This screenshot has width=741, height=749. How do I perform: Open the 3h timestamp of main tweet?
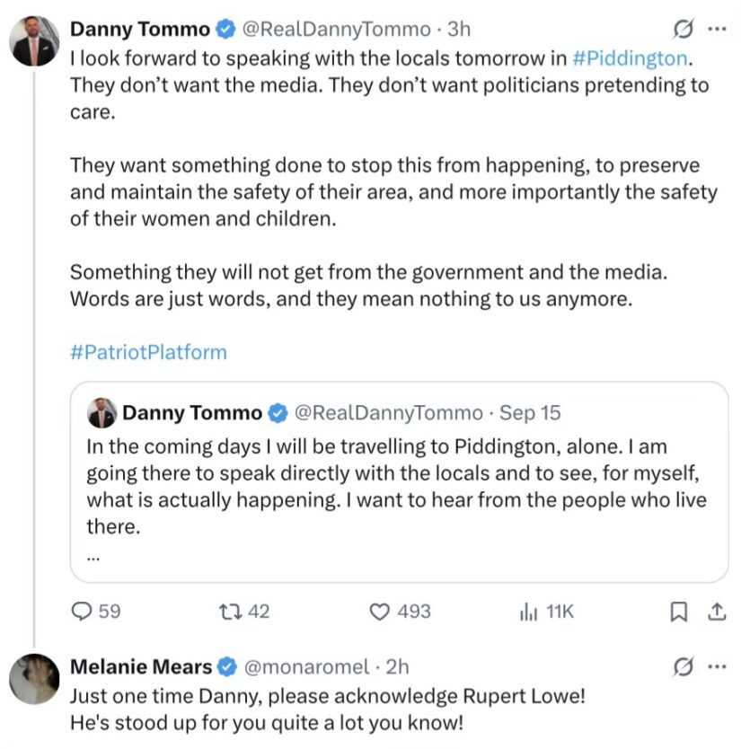tap(459, 29)
